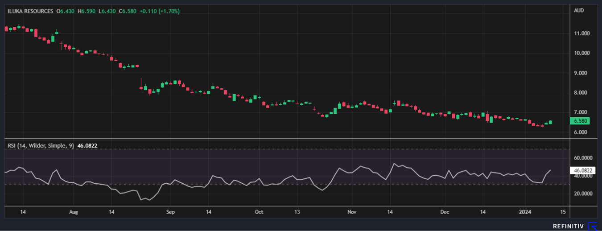The image size is (602, 231).
Task: Click the Nov label on the time axis
Action: [352, 212]
